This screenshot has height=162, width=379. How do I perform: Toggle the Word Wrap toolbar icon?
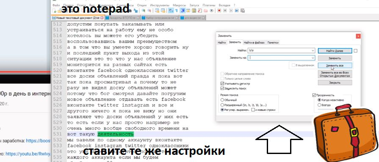(x=171, y=11)
